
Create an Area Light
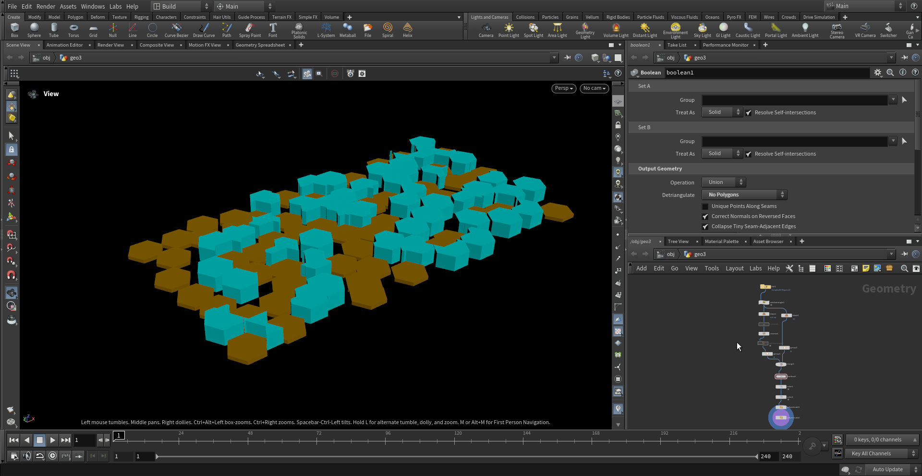558,30
